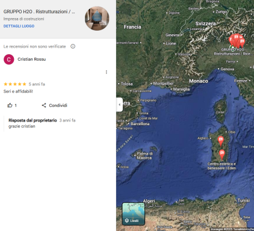The height and width of the screenshot is (231, 254).
Task: Open Cristian Rossu's reviewer profile name
Action: pos(32,59)
